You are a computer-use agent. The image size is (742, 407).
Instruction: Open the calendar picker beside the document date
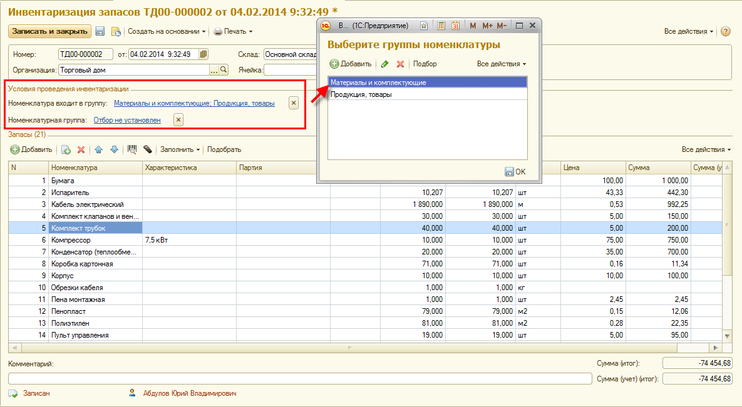[203, 54]
